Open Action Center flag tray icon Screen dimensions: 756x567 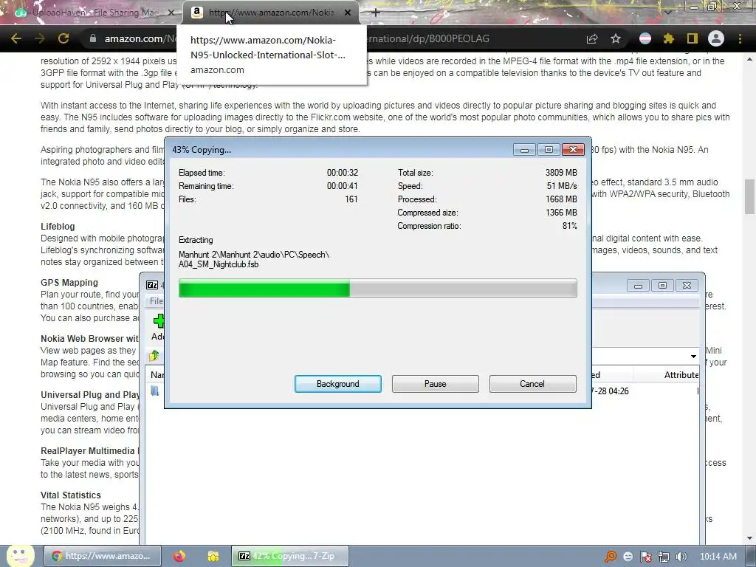click(x=645, y=557)
